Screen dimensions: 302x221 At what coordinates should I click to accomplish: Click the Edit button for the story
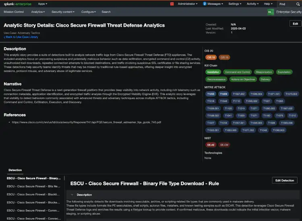pos(295,24)
